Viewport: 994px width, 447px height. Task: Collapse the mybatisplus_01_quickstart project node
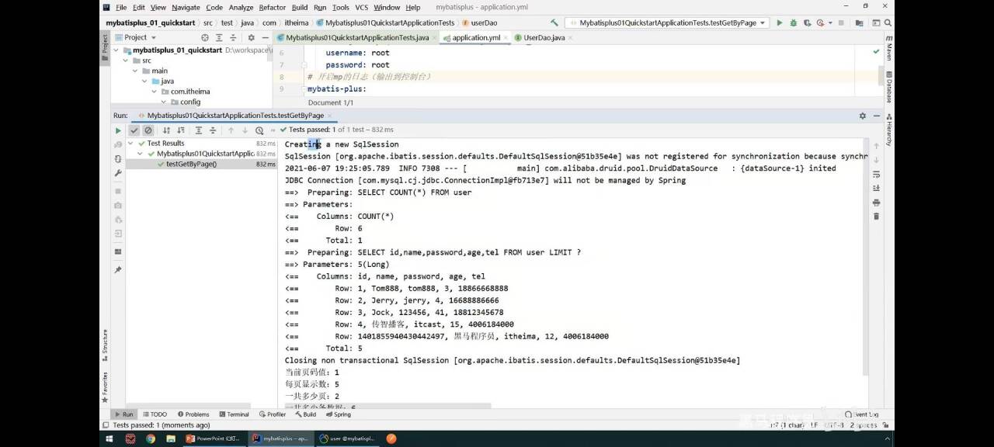tap(116, 50)
